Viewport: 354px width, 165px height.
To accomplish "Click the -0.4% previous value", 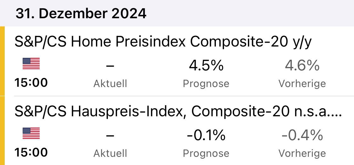I will pos(302,135).
